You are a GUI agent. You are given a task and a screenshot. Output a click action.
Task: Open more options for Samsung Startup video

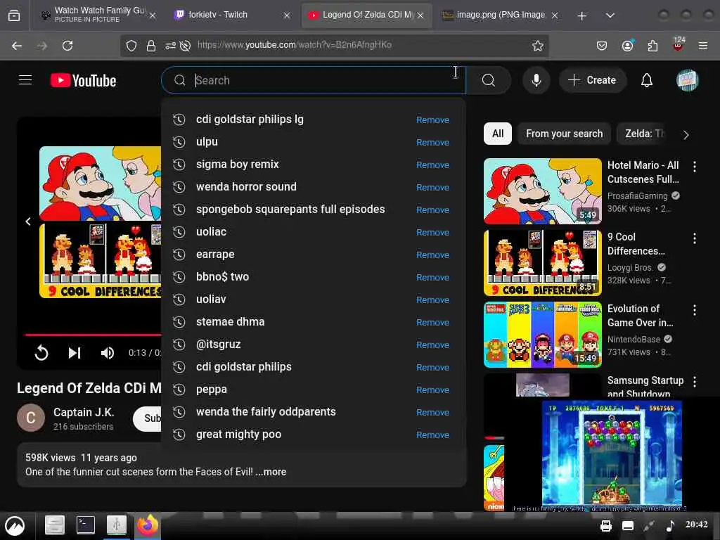694,381
